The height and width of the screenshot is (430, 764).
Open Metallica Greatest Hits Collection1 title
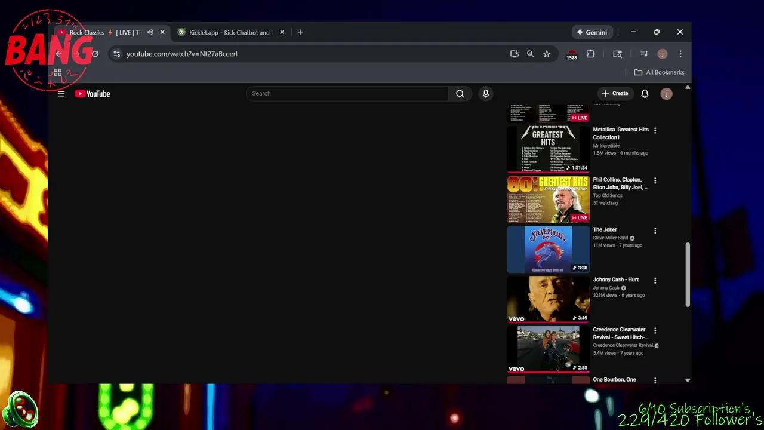coord(620,133)
